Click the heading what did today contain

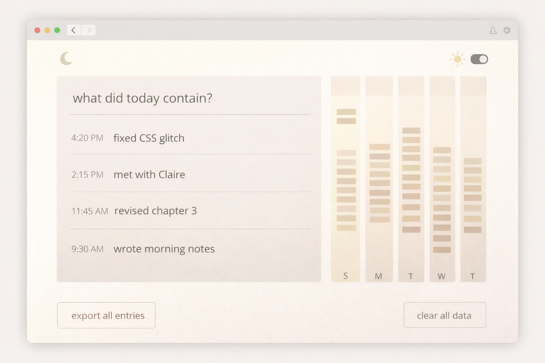(143, 98)
